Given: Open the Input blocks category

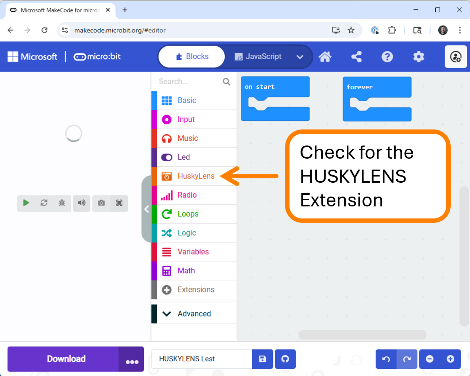Looking at the screenshot, I should 194,119.
